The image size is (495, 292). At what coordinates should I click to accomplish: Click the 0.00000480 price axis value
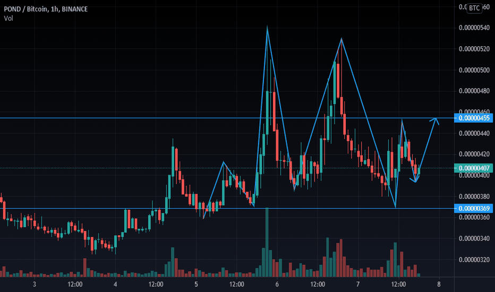pyautogui.click(x=474, y=91)
